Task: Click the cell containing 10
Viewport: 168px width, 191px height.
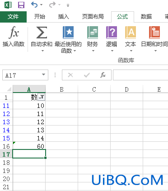Action: click(29, 106)
